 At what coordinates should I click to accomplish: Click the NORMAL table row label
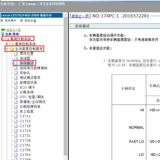coord(137,127)
